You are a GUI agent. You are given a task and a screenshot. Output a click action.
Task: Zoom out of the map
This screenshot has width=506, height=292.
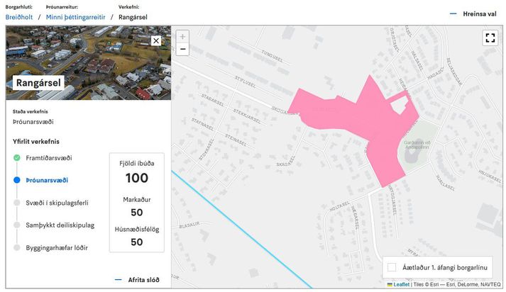click(182, 50)
